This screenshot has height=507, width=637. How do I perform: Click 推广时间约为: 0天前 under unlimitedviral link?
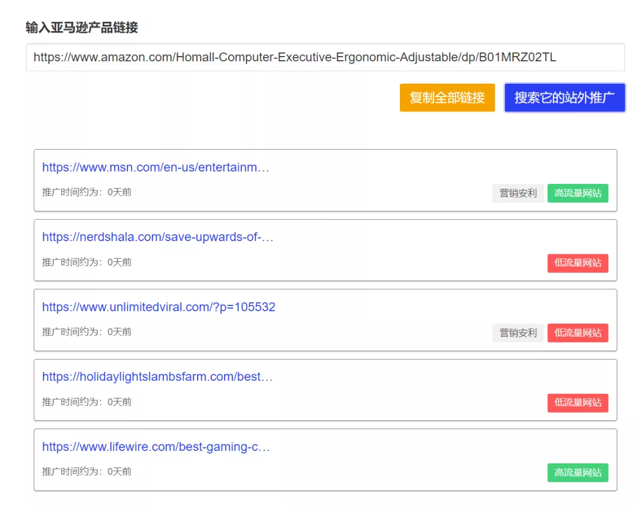87,332
